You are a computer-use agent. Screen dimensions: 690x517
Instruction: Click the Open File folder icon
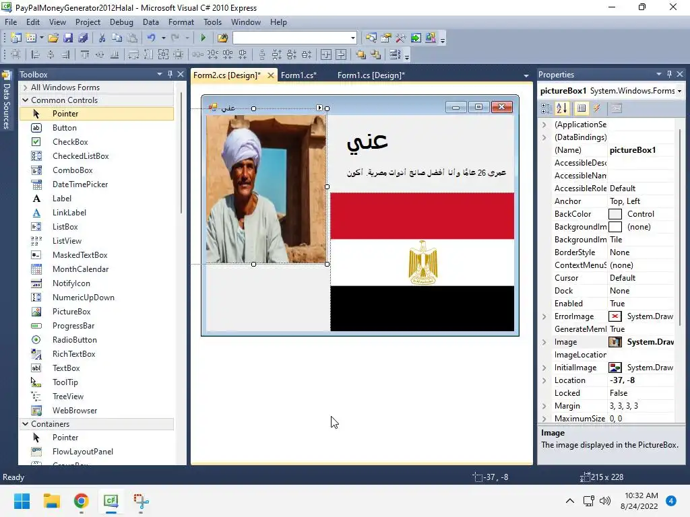(53, 38)
